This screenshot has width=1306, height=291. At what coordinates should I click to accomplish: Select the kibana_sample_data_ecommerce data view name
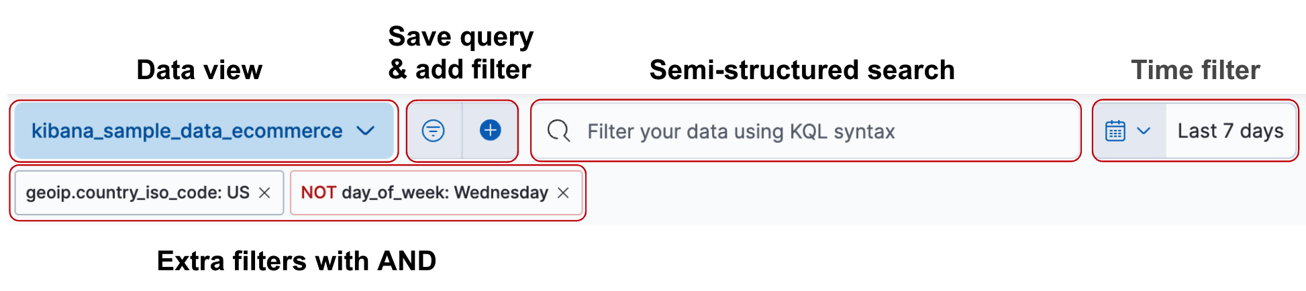(x=187, y=131)
